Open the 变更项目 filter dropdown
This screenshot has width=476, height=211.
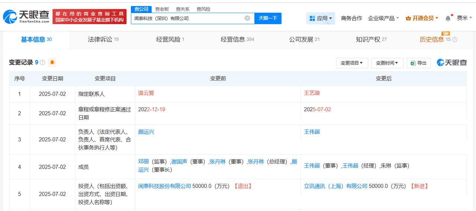(352, 63)
